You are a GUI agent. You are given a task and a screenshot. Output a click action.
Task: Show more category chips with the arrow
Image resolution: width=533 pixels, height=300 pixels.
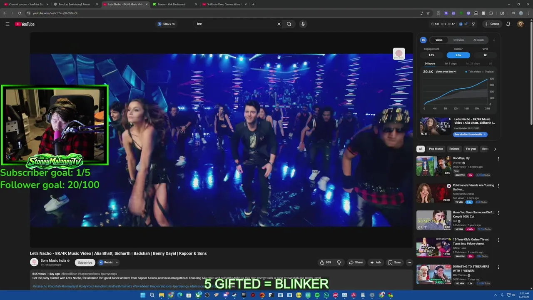point(495,149)
